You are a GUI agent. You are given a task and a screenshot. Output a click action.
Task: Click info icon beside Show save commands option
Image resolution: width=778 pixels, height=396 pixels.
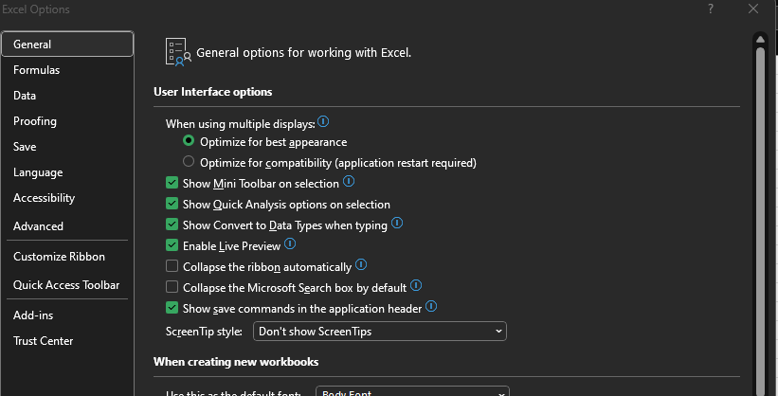coord(431,307)
